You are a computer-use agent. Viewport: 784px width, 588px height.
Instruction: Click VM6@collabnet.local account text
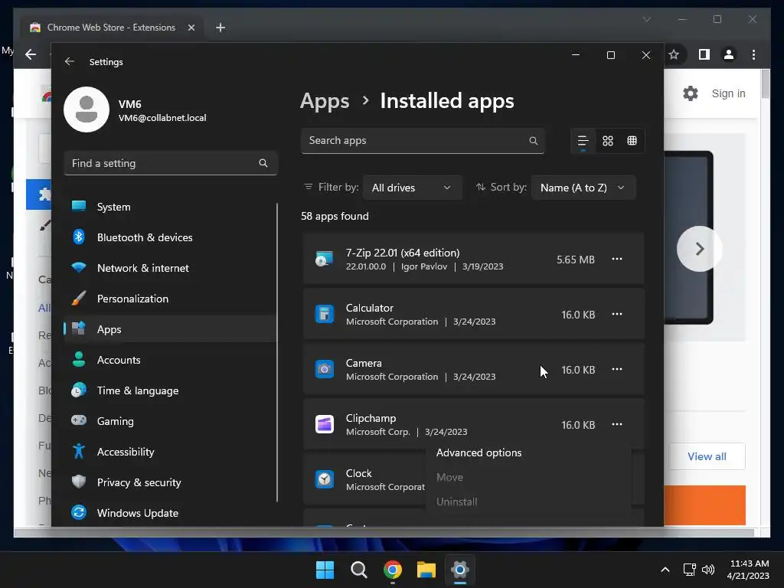pyautogui.click(x=162, y=118)
